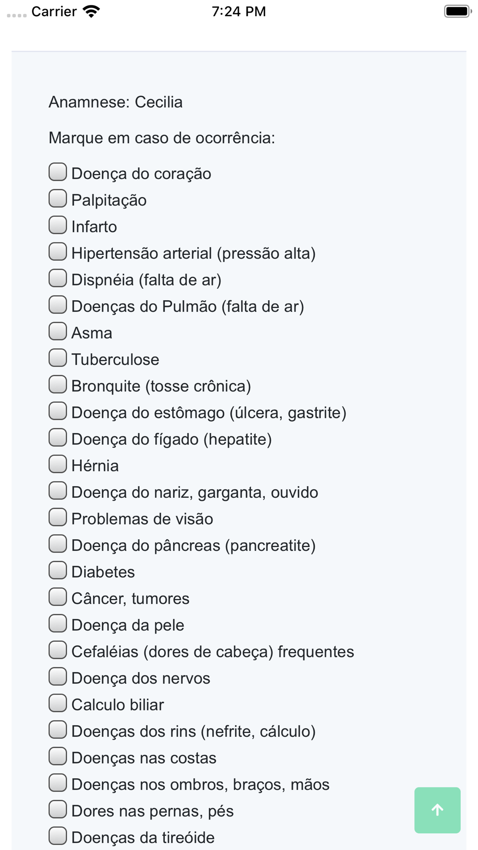Tick the Asma checkbox
This screenshot has height=850, width=478.
click(x=57, y=331)
